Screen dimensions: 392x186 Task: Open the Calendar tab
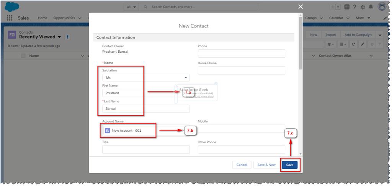tap(336, 18)
